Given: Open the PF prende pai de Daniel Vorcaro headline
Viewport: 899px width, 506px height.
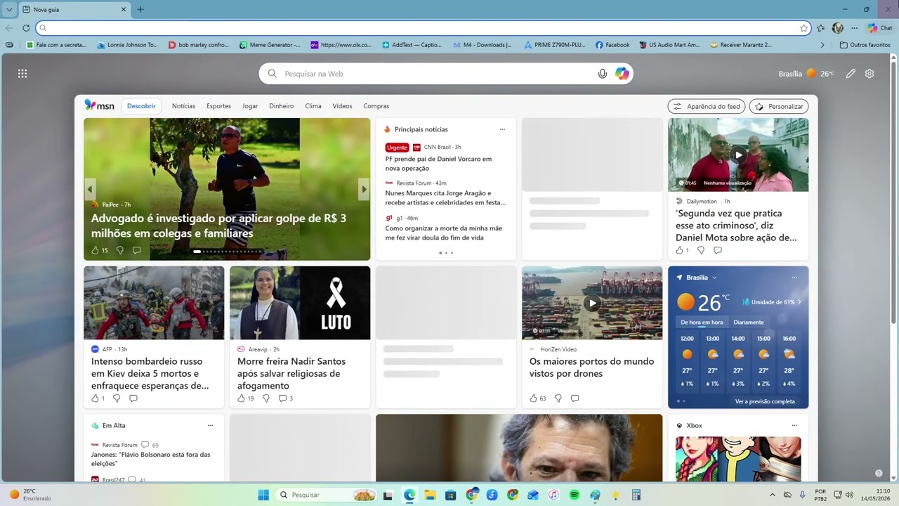Looking at the screenshot, I should point(438,164).
